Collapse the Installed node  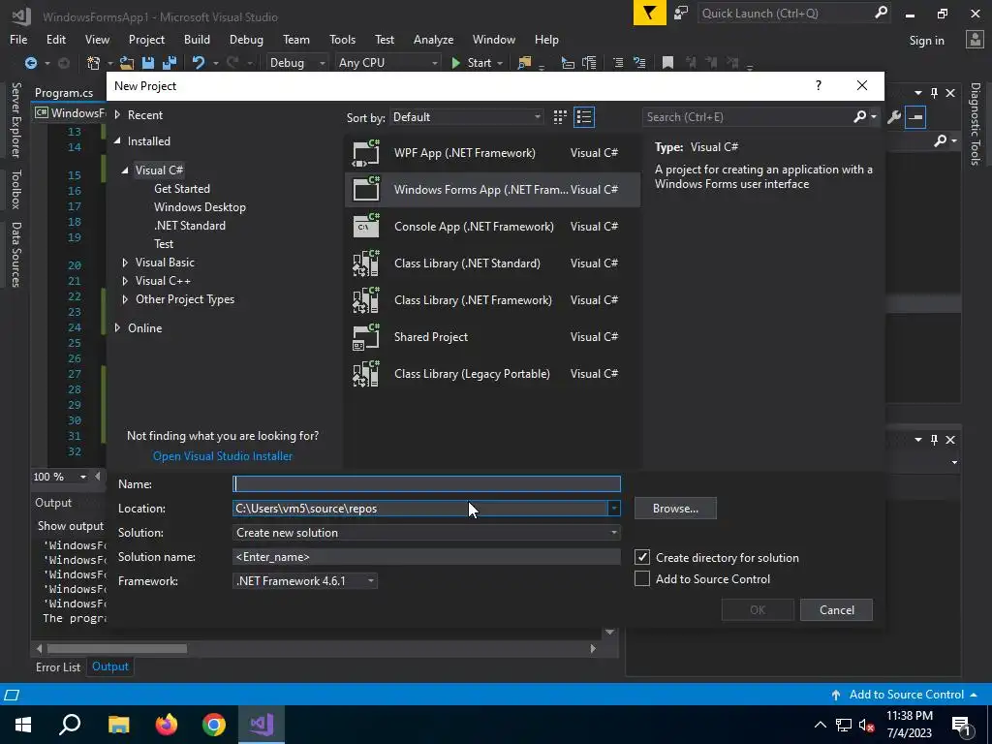117,141
